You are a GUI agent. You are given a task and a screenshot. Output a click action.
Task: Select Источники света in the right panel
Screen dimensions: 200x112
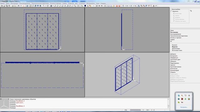point(177,50)
